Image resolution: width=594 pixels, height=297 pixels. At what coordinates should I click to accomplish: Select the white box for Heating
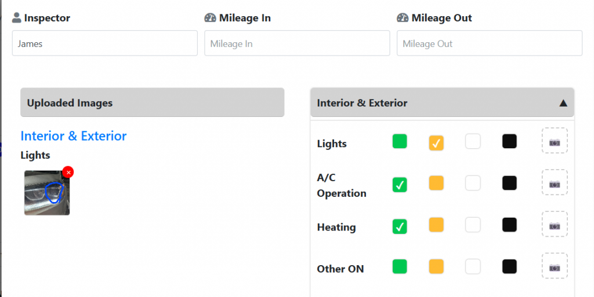pyautogui.click(x=473, y=225)
